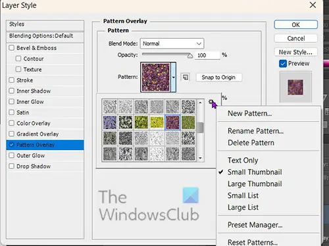The height and width of the screenshot is (246, 329).
Task: Click the Snap to Origin button
Action: 218,77
